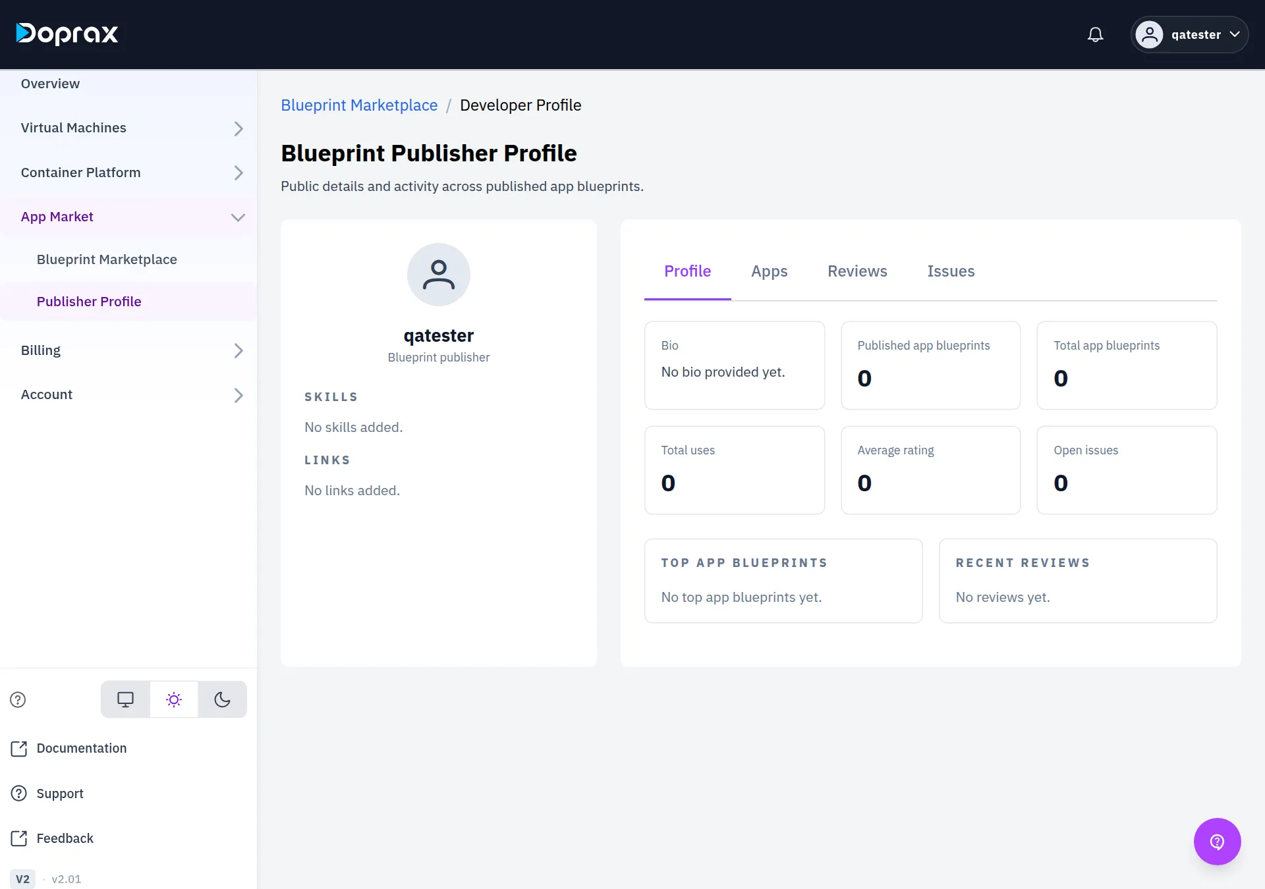This screenshot has width=1265, height=889.
Task: Click the help circle icon in sidebar
Action: 18,699
